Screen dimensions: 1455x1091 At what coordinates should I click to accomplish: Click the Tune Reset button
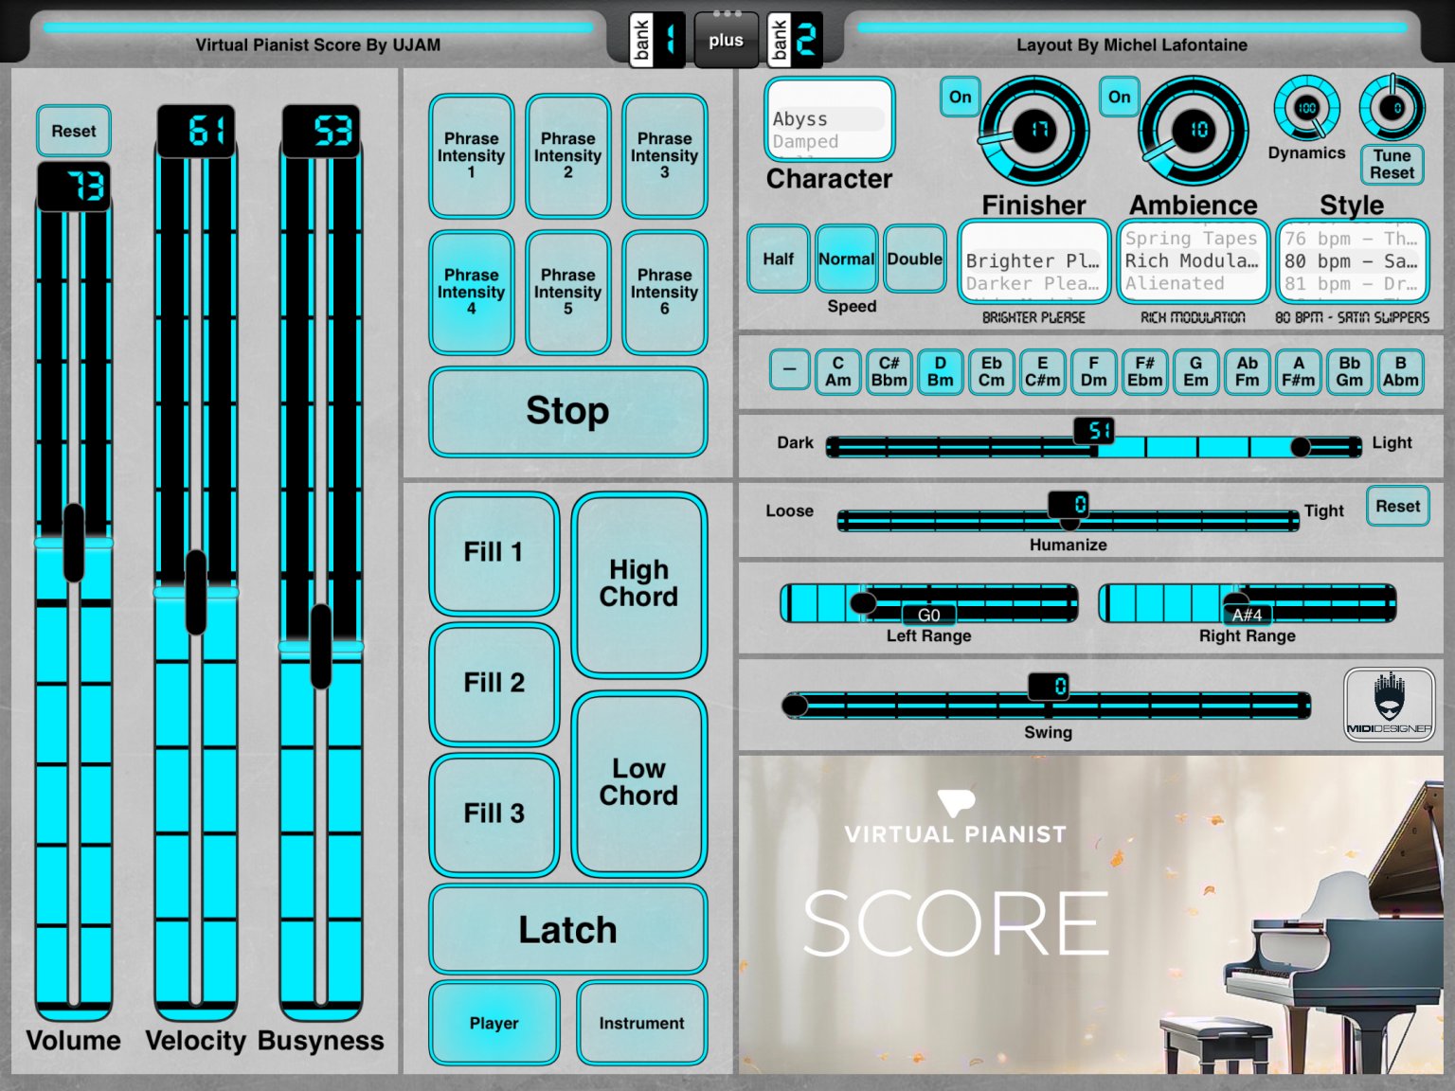1392,165
